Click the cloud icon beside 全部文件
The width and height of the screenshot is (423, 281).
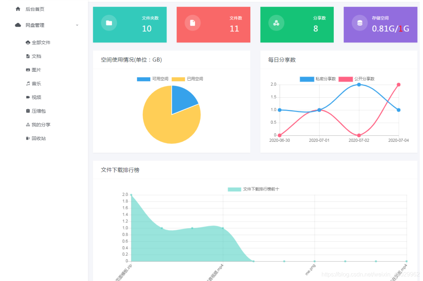pyautogui.click(x=28, y=42)
